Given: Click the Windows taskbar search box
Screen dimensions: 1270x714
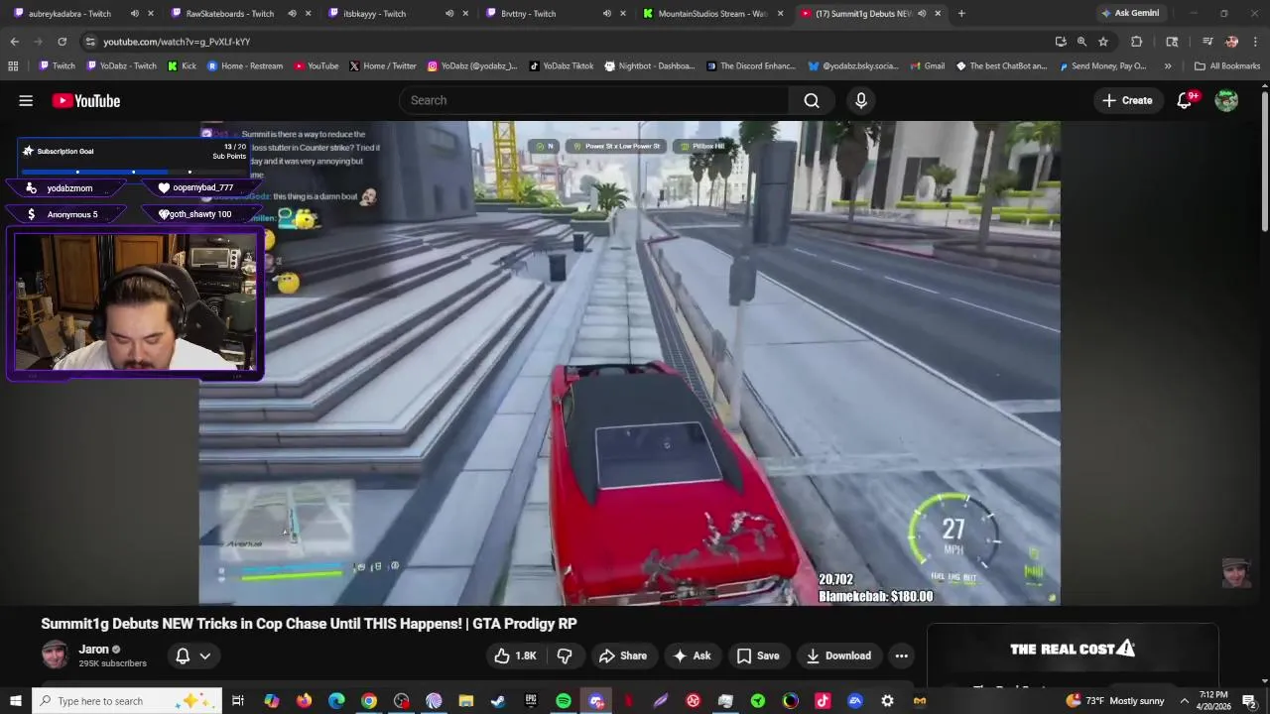Looking at the screenshot, I should pos(127,701).
